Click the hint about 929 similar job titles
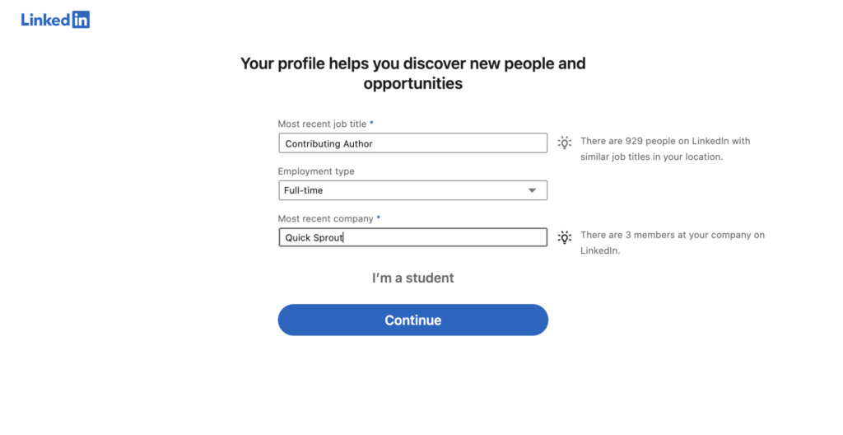The height and width of the screenshot is (435, 843). pyautogui.click(x=664, y=148)
